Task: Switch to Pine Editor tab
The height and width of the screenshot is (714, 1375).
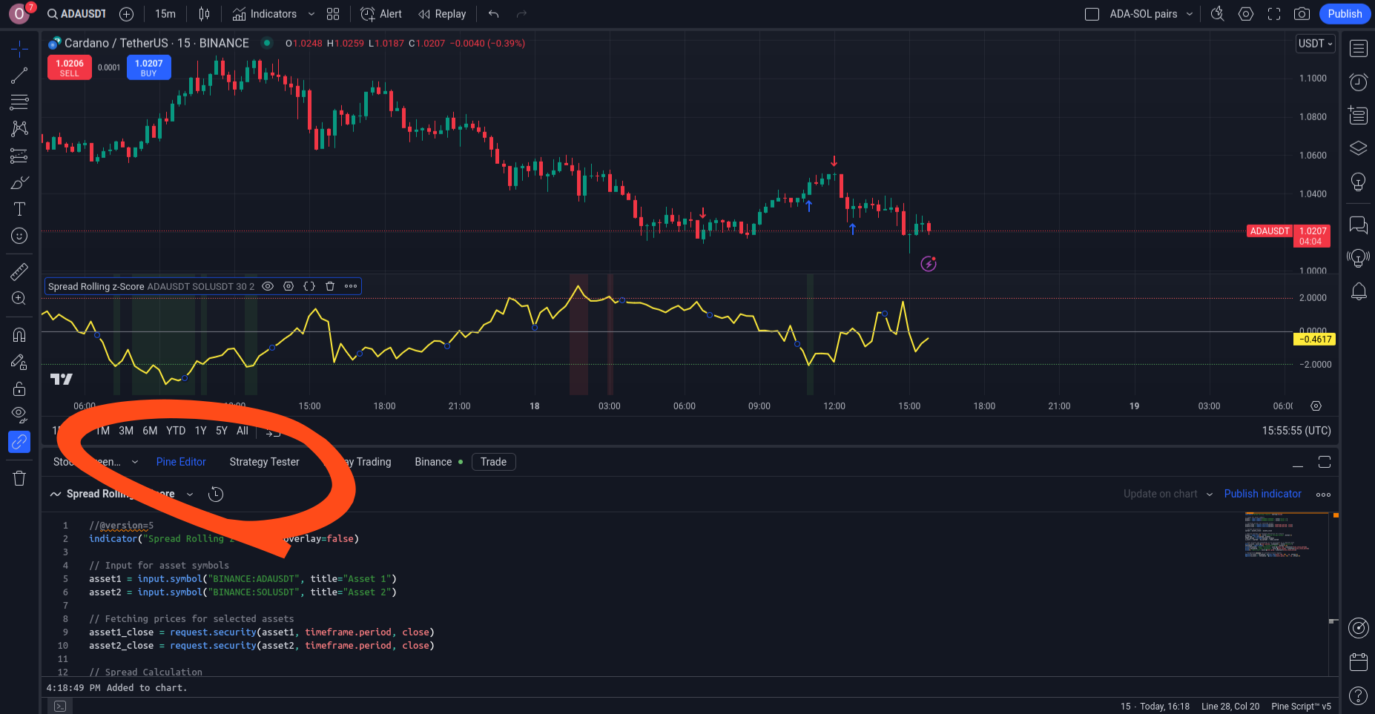Action: click(181, 462)
